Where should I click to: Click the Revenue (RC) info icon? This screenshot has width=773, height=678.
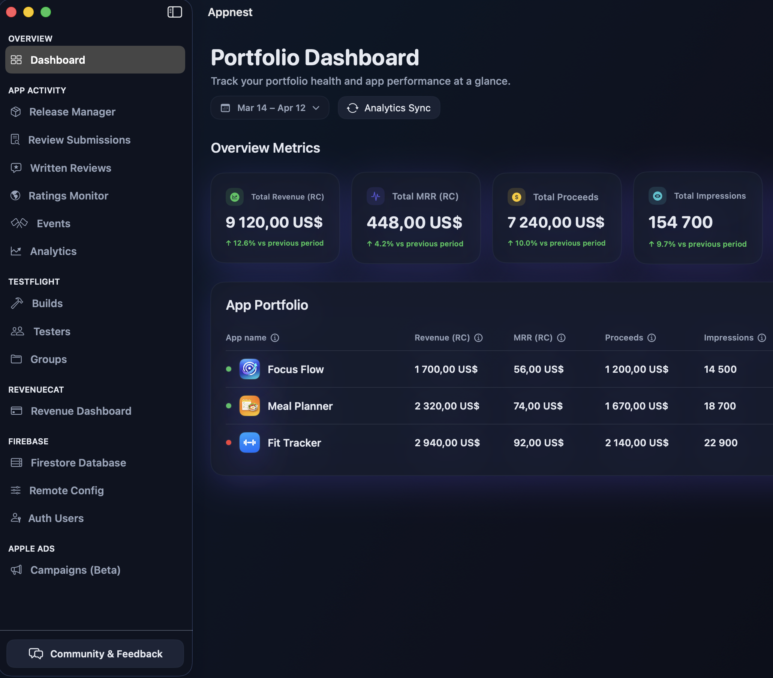coord(478,337)
